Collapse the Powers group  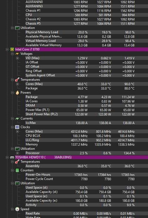(12, 93)
